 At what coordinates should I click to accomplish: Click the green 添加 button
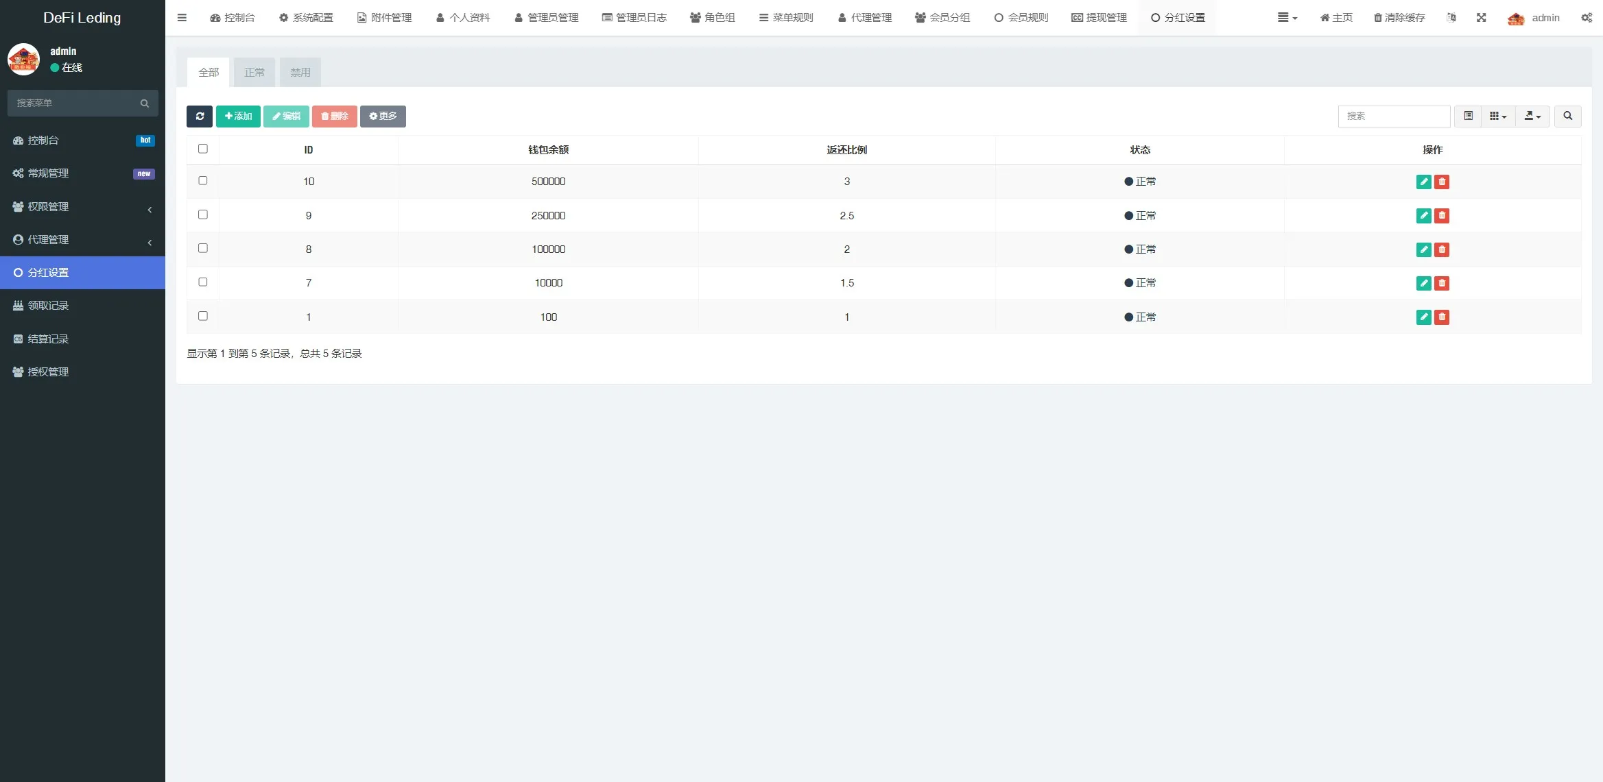(x=238, y=117)
